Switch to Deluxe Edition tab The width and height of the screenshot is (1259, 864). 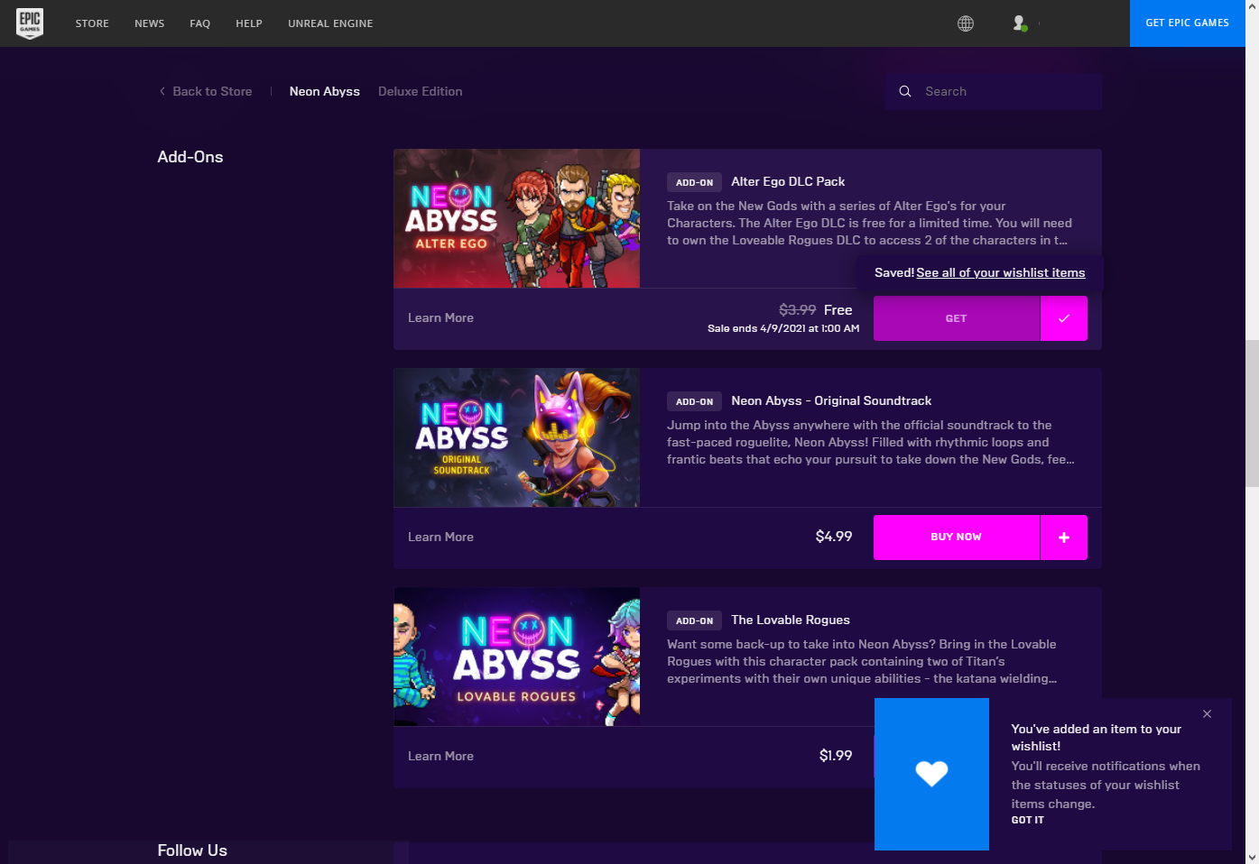(421, 91)
